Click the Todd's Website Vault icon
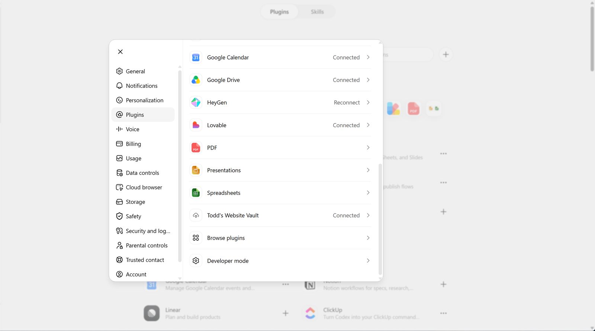The height and width of the screenshot is (331, 595). click(196, 215)
